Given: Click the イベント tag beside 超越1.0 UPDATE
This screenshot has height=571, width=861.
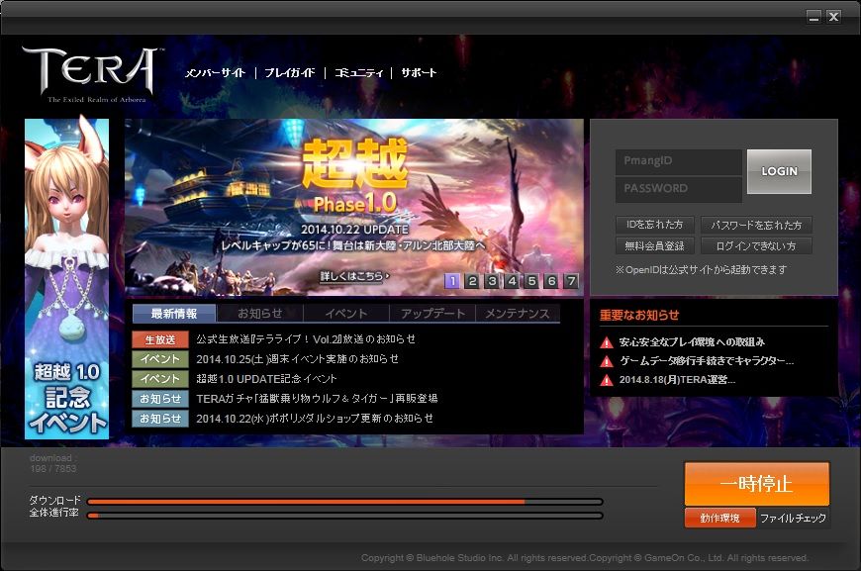Looking at the screenshot, I should point(160,379).
